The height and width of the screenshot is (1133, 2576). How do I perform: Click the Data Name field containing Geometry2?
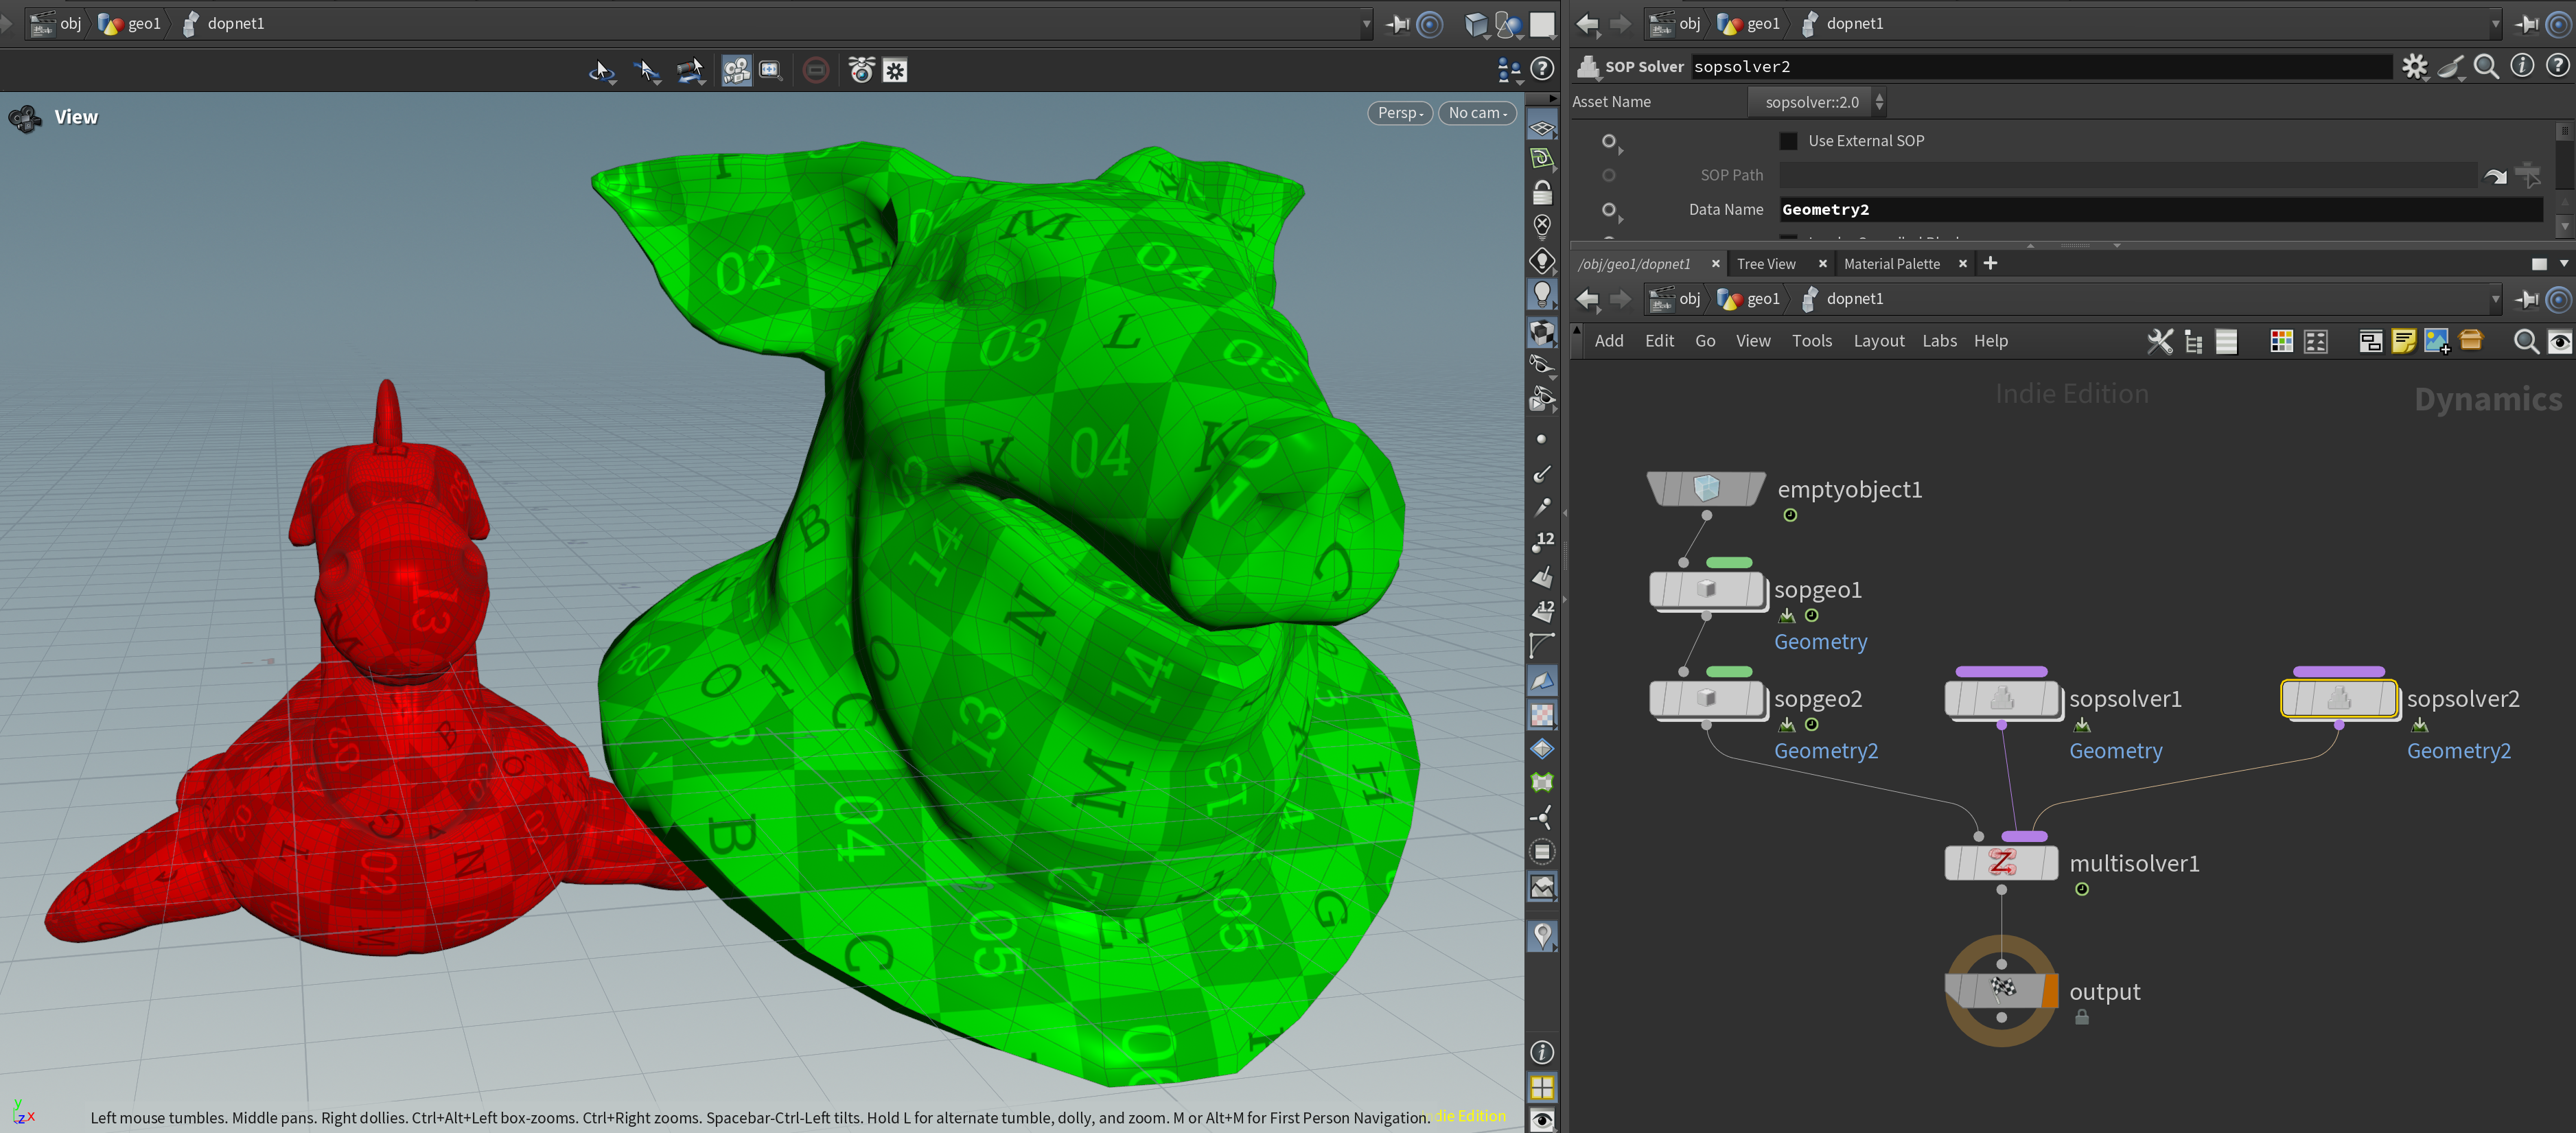pyautogui.click(x=2161, y=209)
